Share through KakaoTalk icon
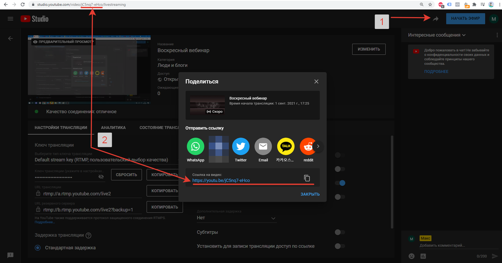Screen dimensions: 502x263 (x=286, y=146)
